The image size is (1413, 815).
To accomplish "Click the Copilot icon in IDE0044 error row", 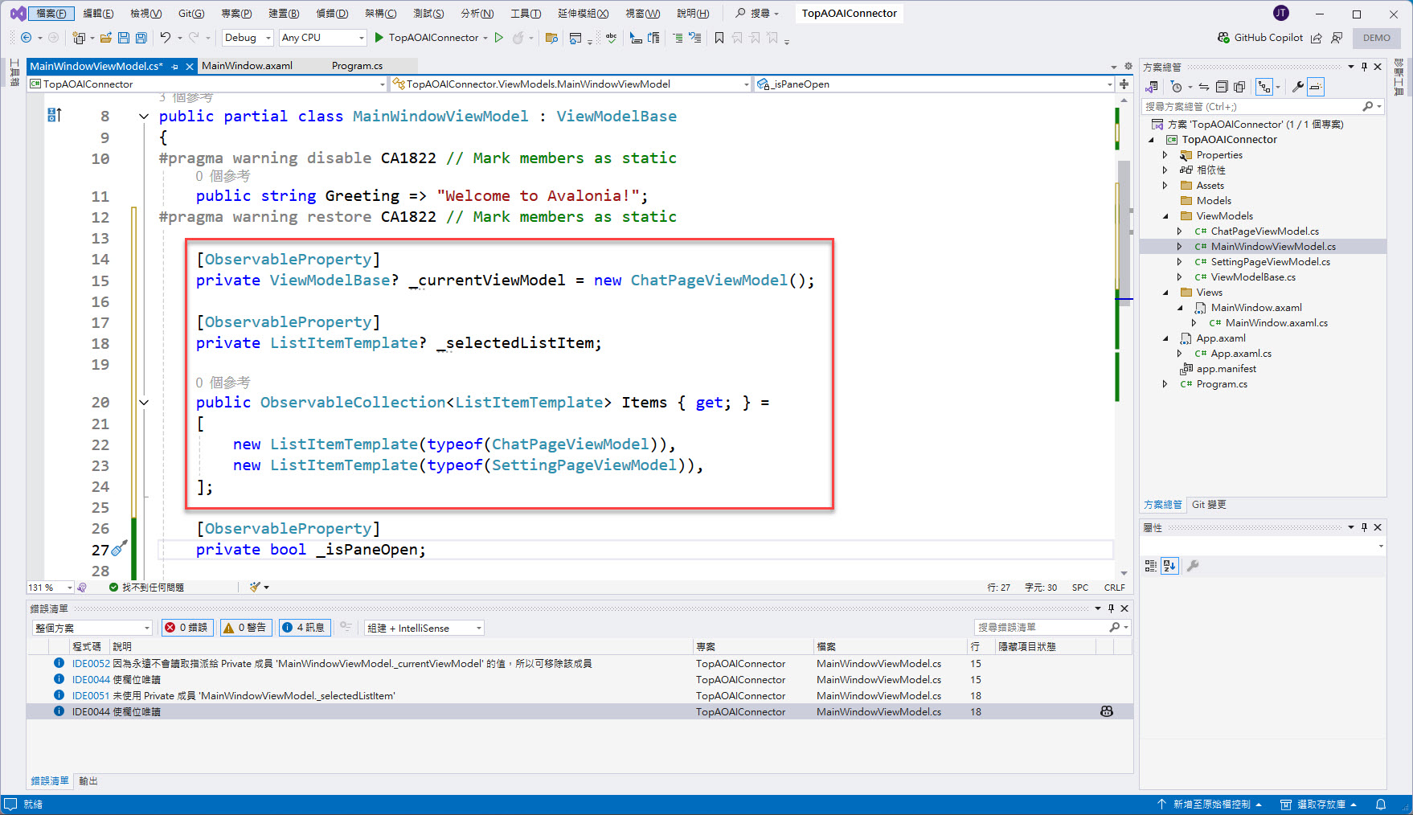I will coord(1107,711).
